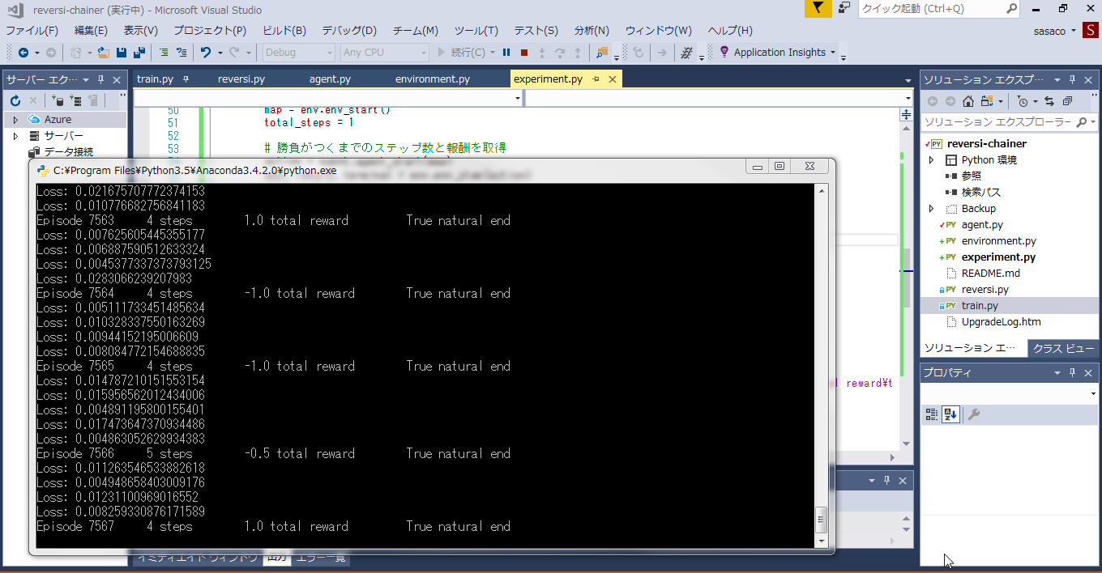
Task: Switch to the クラス ビュー tab
Action: tap(1063, 348)
